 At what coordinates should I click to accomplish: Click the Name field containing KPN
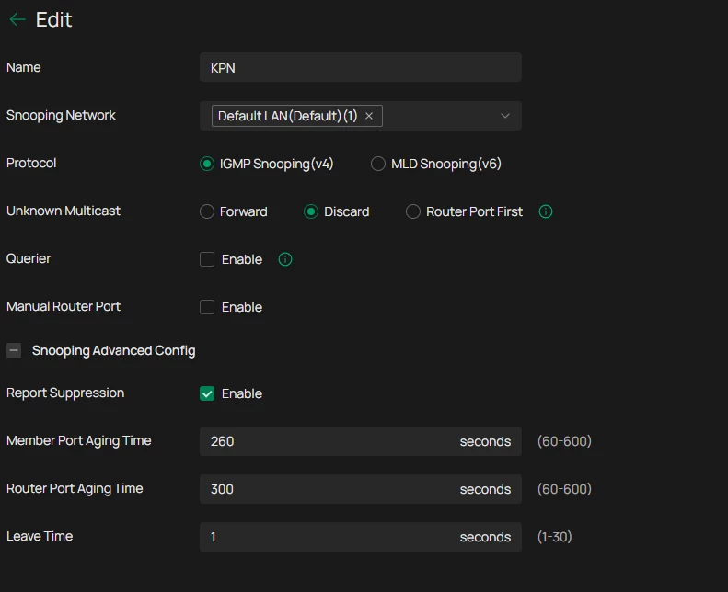point(360,68)
